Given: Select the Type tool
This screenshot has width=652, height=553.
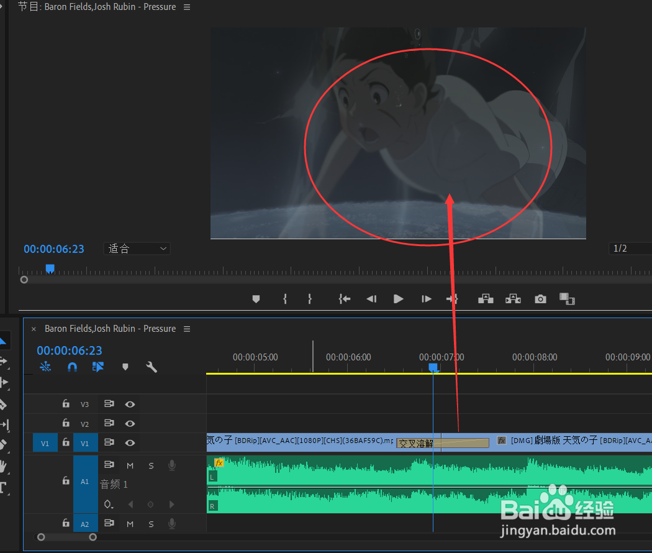Looking at the screenshot, I should coord(3,487).
